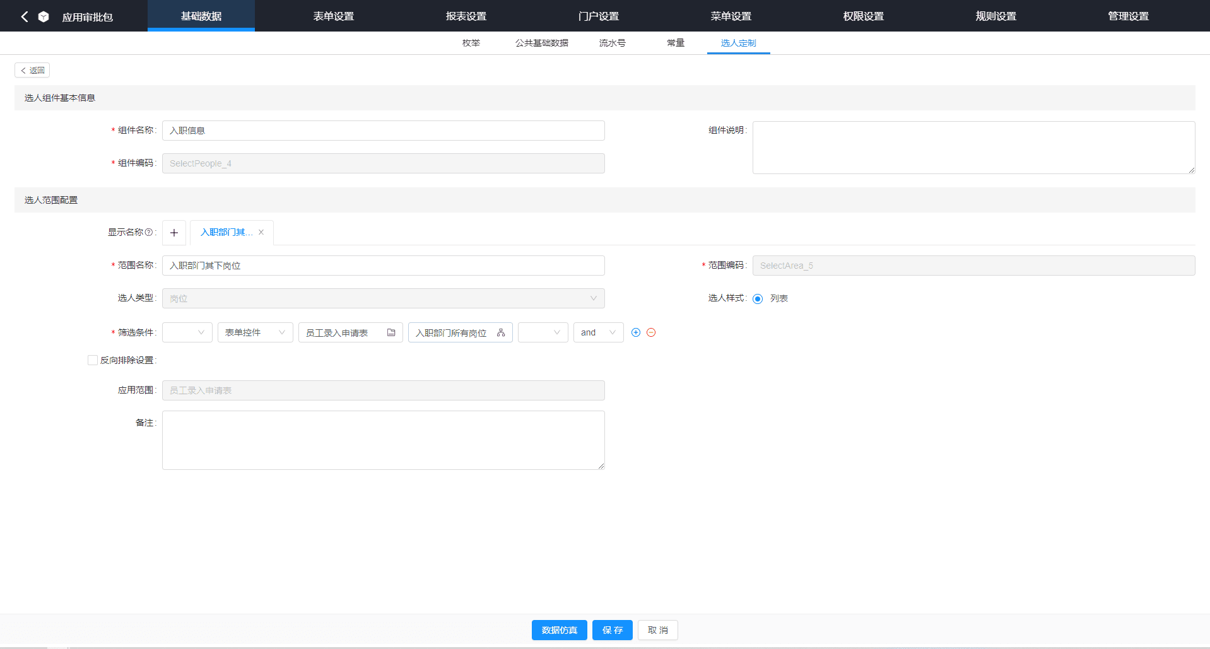Remove the filter condition row
1210x649 pixels.
(651, 332)
